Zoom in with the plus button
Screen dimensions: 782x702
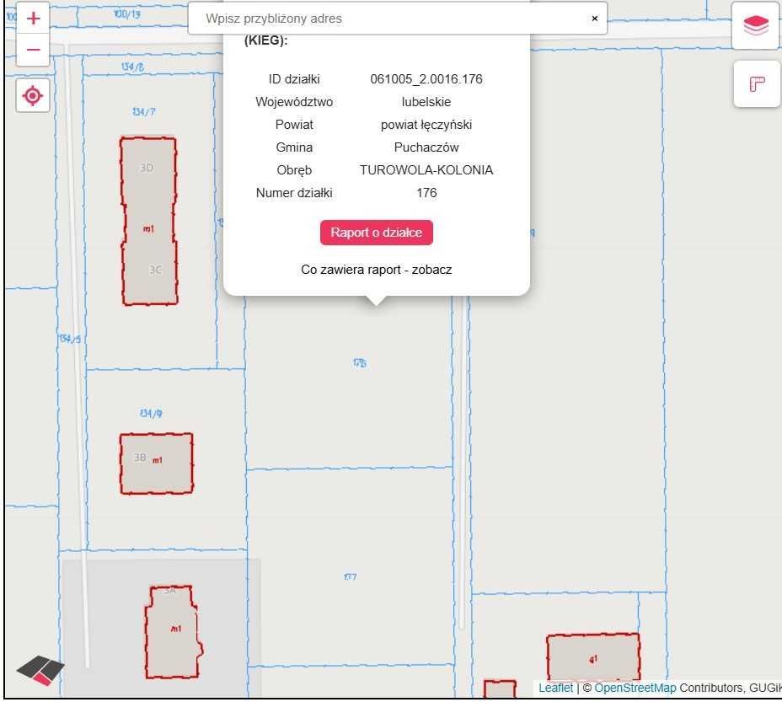(x=33, y=19)
